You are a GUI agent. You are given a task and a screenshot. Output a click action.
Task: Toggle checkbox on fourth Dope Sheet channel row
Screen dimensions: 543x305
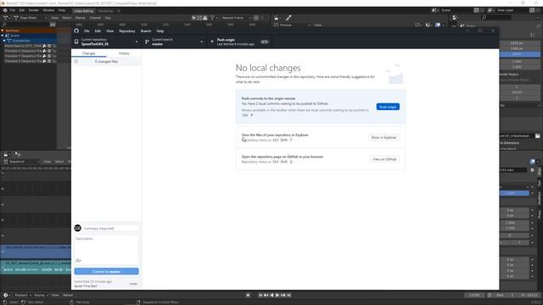49,61
